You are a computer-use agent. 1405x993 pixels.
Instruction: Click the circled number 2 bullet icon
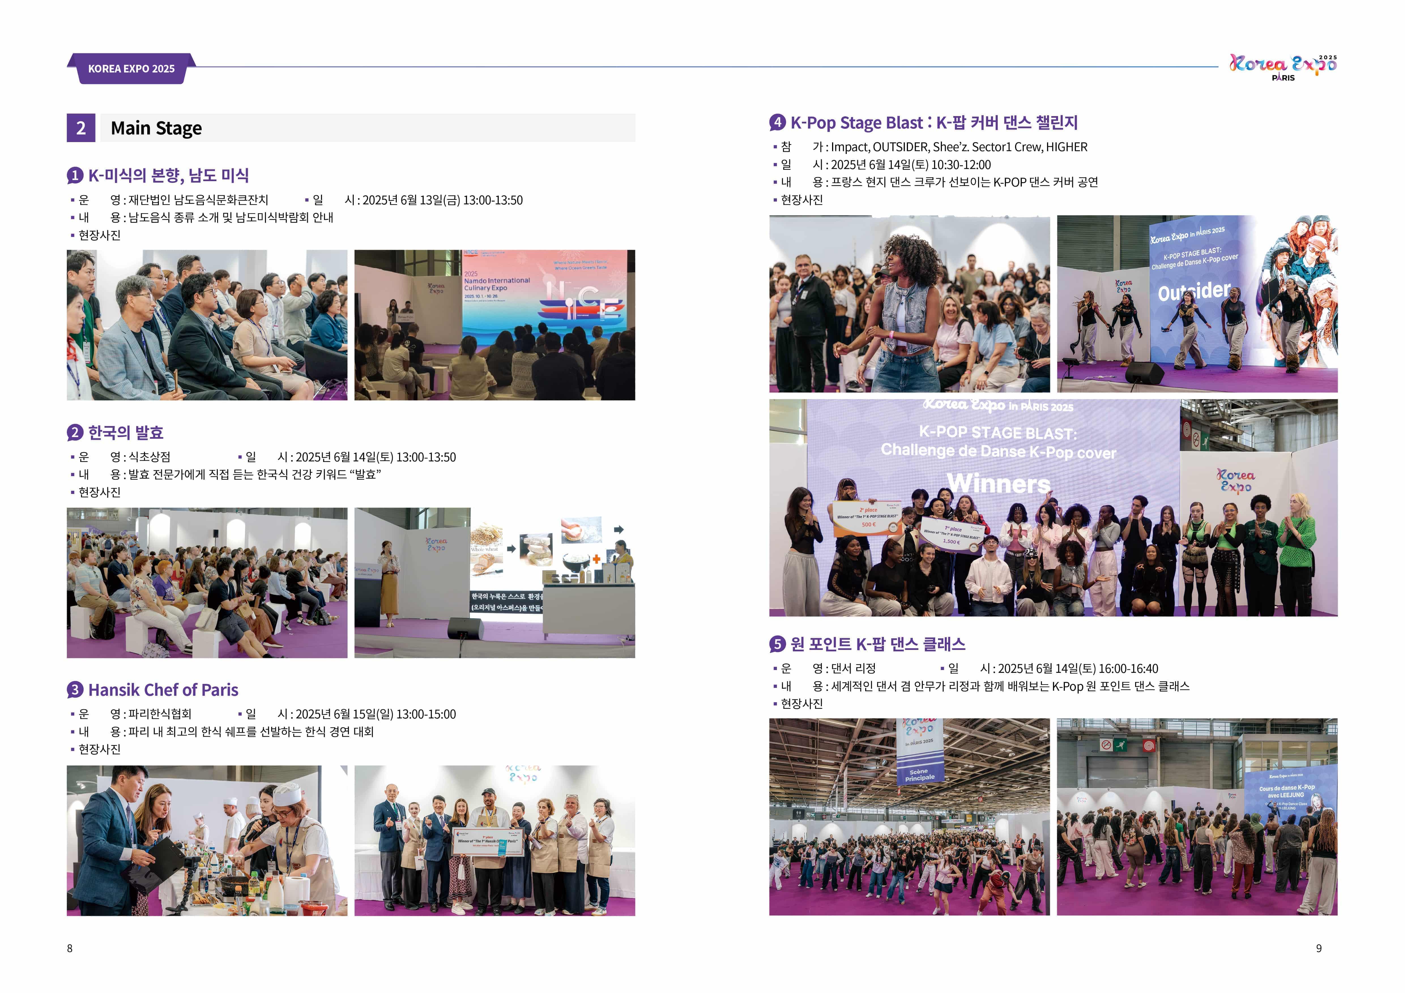pyautogui.click(x=75, y=433)
